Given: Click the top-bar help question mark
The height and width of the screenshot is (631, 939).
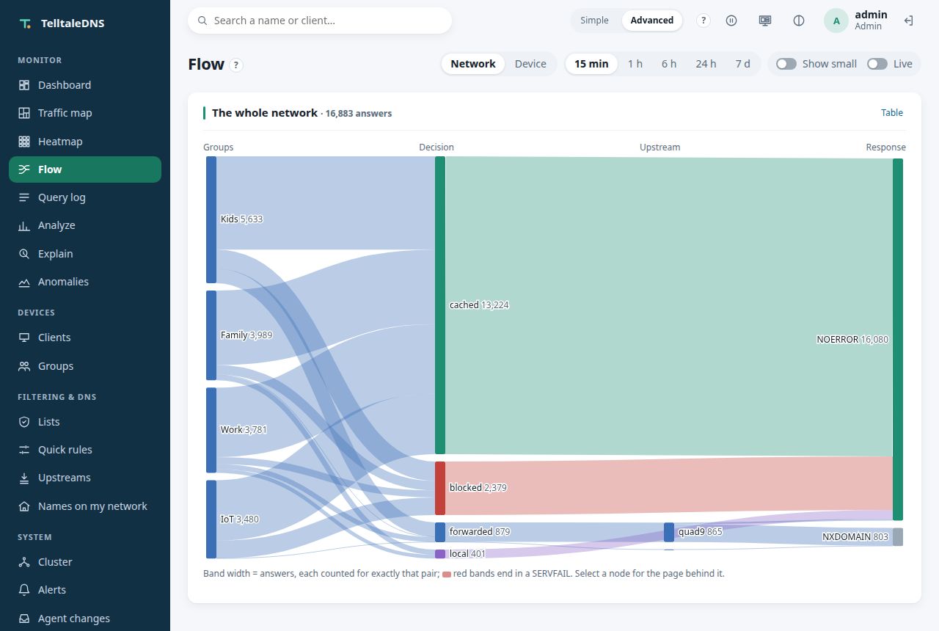Looking at the screenshot, I should (704, 21).
